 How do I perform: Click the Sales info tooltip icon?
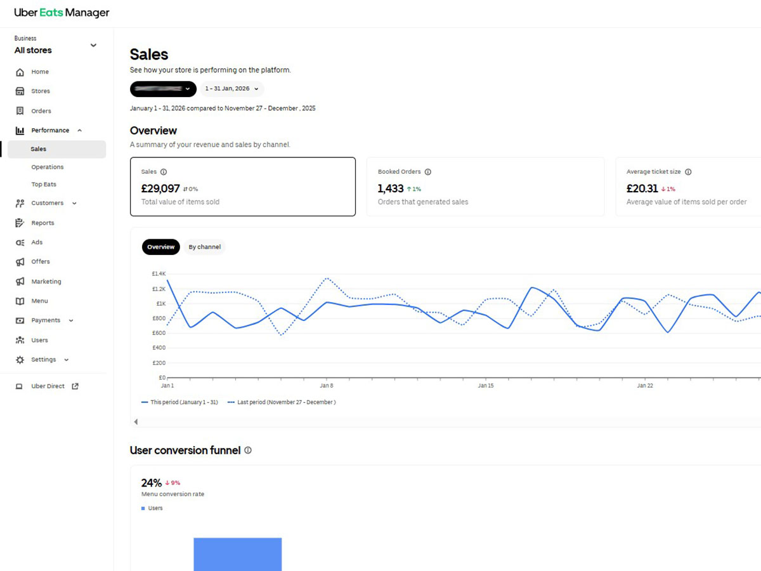(x=164, y=171)
